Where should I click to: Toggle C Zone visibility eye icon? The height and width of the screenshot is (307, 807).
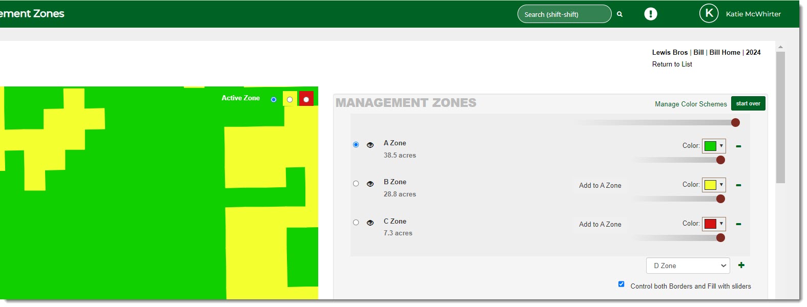[370, 223]
